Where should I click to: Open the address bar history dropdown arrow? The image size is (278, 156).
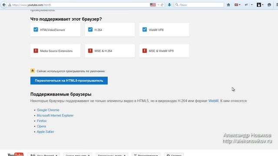(158, 5)
